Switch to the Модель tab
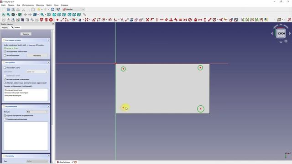The width and height of the screenshot is (292, 164). click(5, 27)
